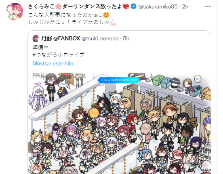Click the hololive SUPER EXPO 2022 banner

(x=119, y=80)
